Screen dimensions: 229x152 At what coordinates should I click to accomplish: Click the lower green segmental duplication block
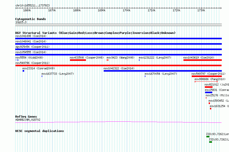click(x=210, y=142)
